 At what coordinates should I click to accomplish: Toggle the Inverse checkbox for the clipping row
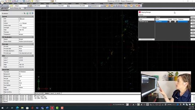(x=175, y=22)
